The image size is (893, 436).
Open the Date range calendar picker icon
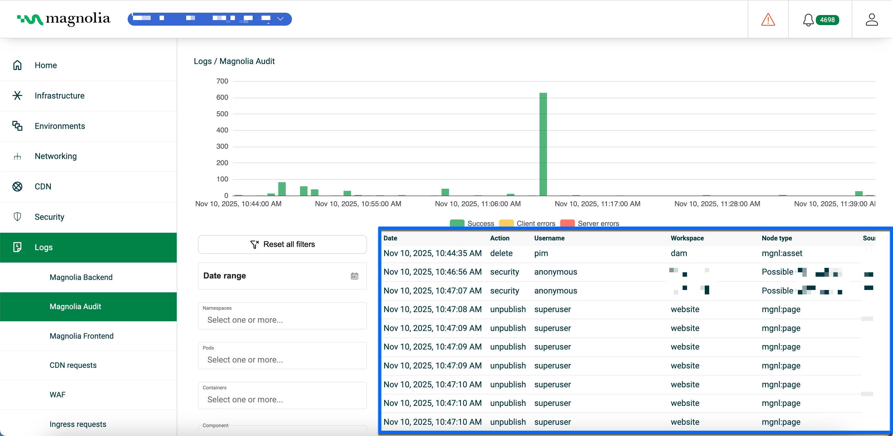[354, 276]
